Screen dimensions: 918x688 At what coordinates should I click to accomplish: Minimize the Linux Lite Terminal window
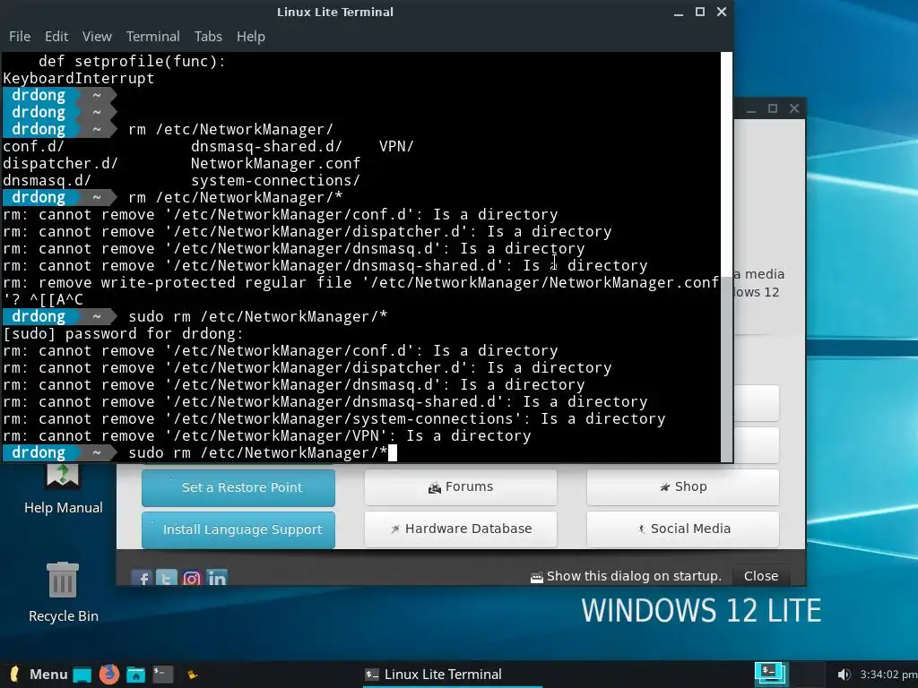pos(679,13)
